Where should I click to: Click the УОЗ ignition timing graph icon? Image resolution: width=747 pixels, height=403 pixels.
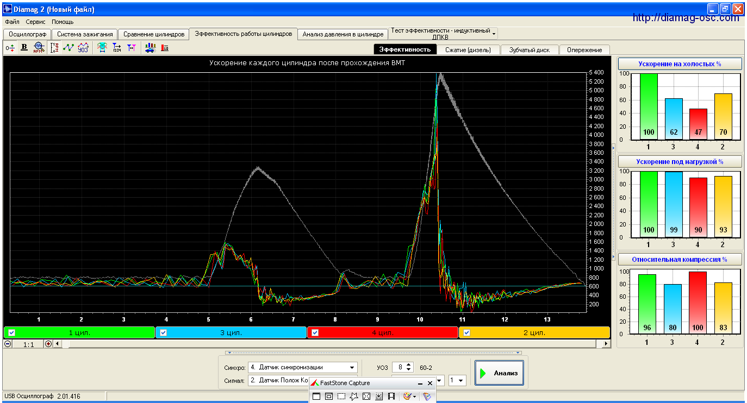(x=83, y=48)
